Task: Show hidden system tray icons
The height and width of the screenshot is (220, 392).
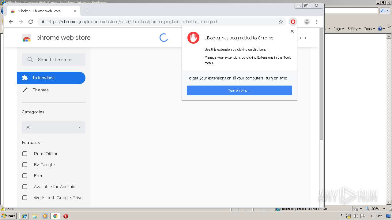Action: (x=341, y=216)
